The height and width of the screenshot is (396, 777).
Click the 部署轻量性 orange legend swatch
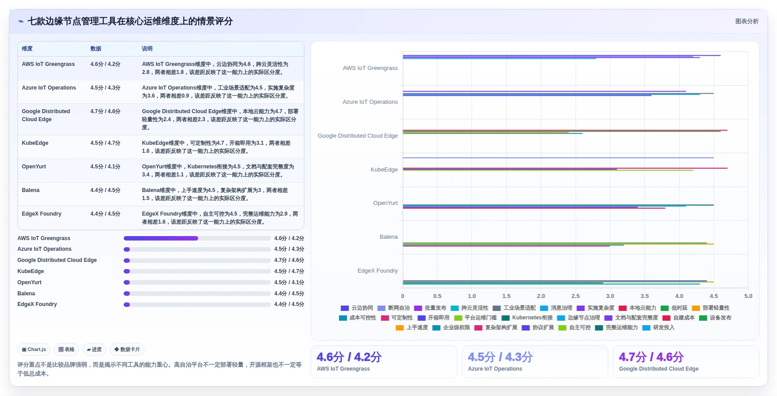tap(696, 308)
